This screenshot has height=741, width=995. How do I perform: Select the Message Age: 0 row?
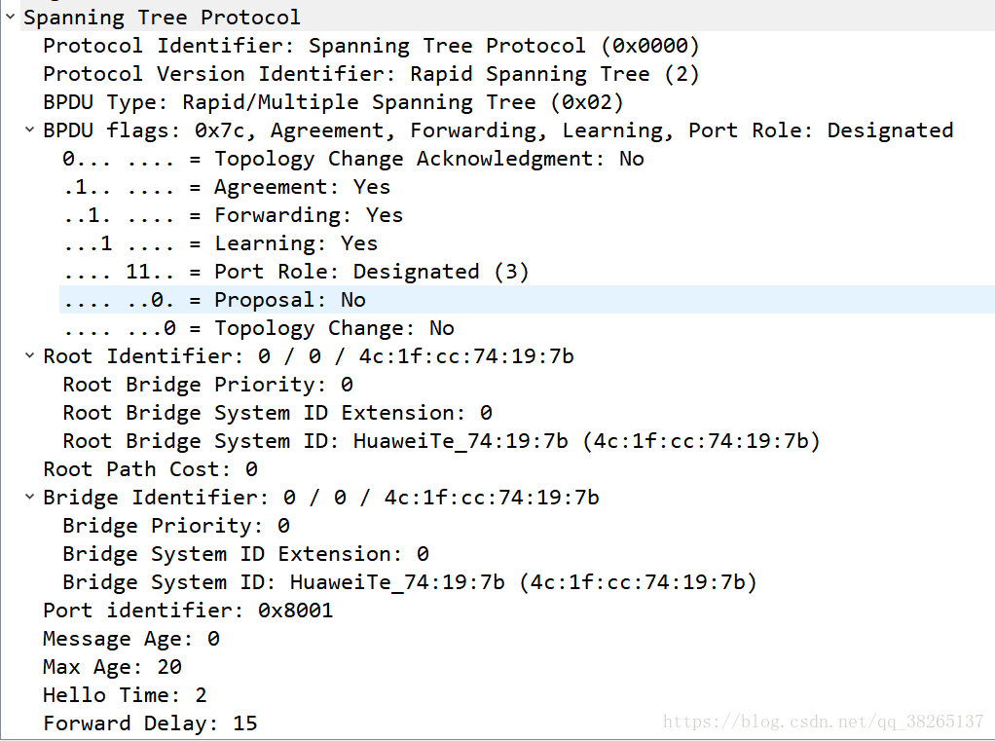[x=131, y=638]
